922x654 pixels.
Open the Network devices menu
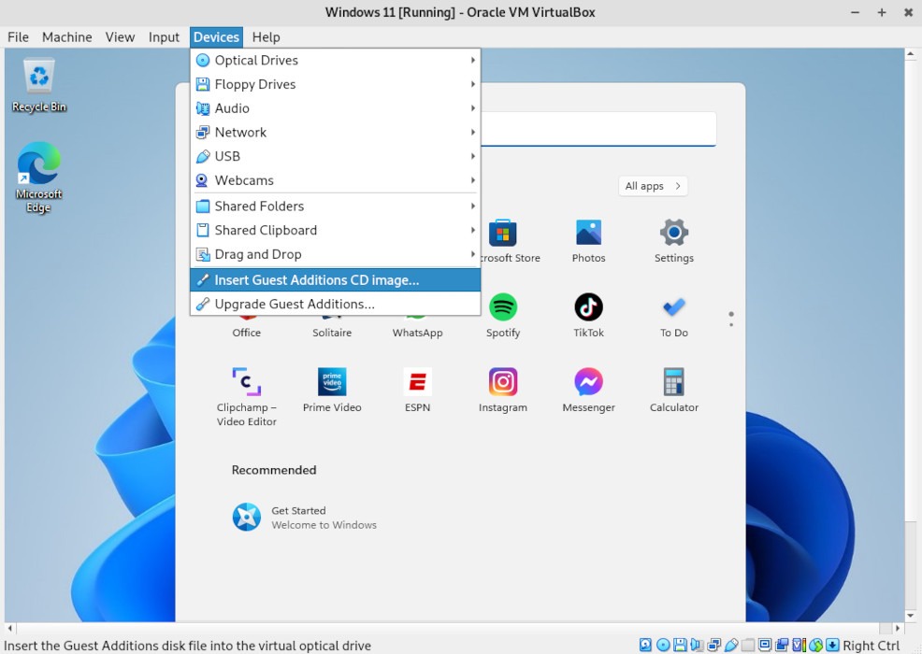coord(239,132)
